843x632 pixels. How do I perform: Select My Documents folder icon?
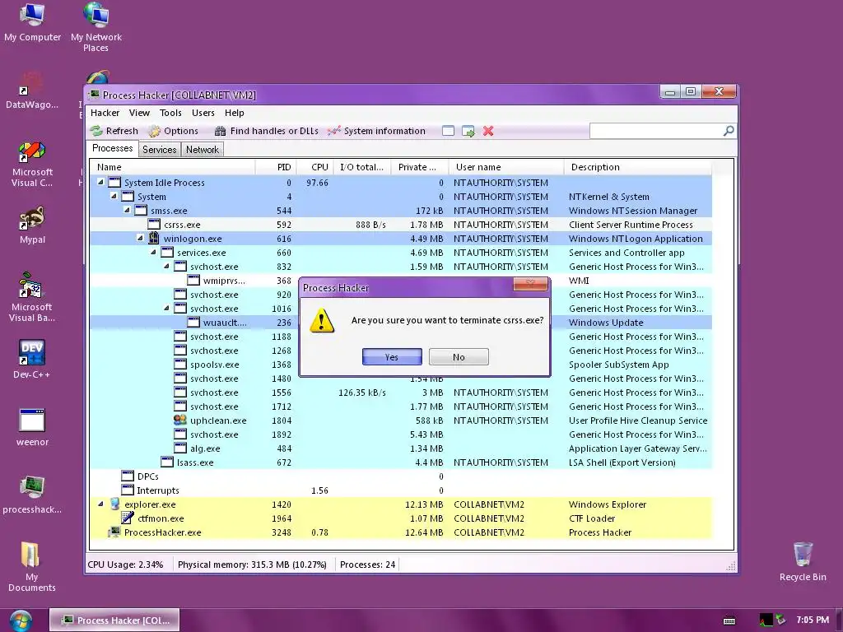tap(32, 567)
